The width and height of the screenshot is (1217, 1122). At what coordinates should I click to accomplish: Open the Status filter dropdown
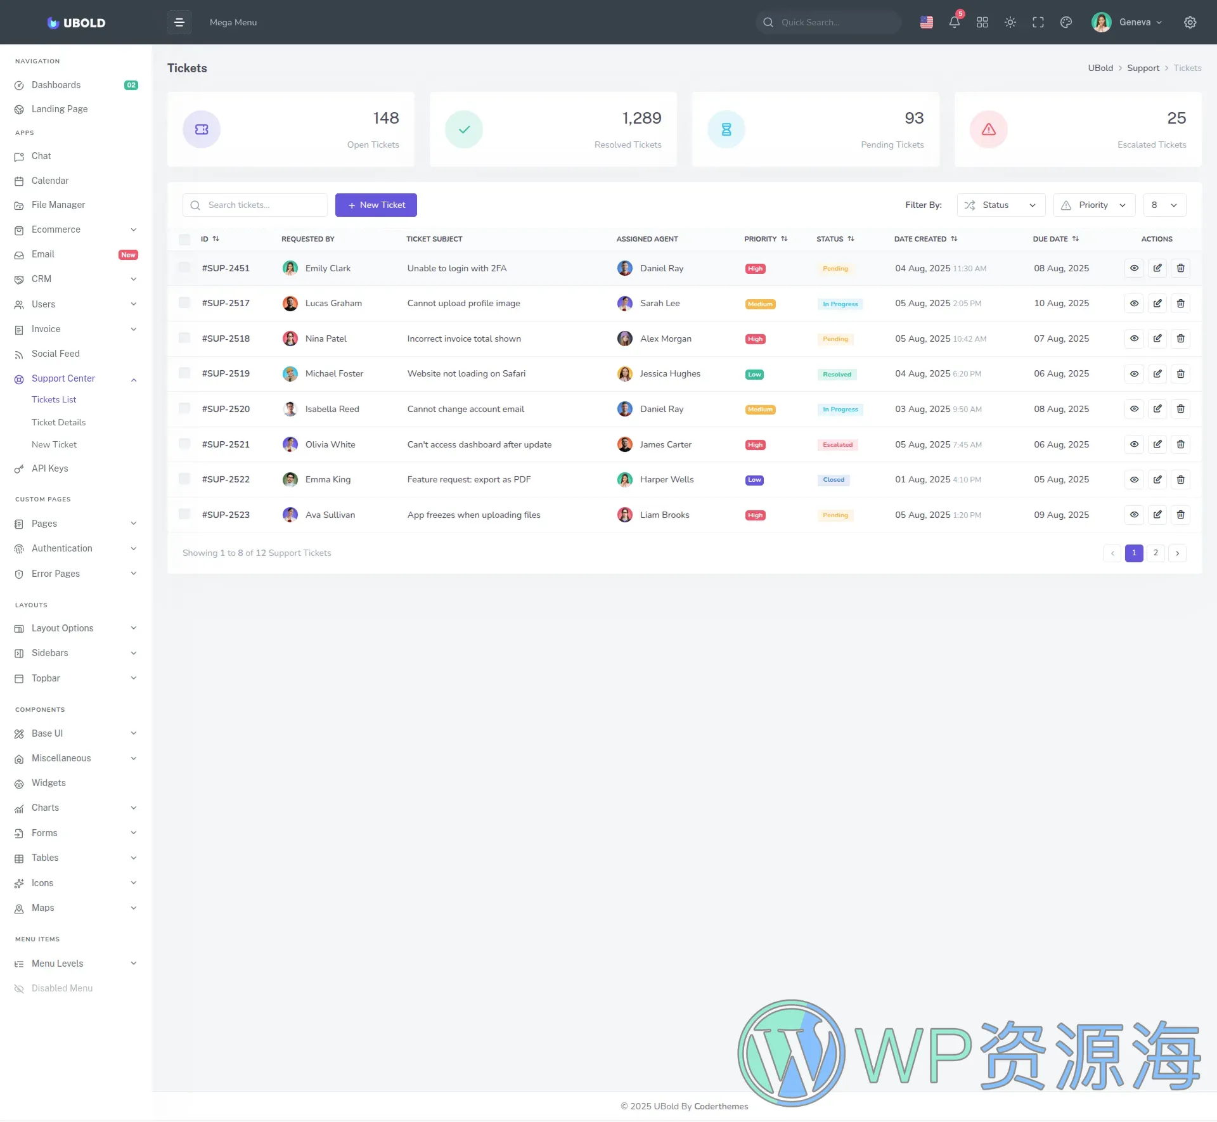point(1000,205)
